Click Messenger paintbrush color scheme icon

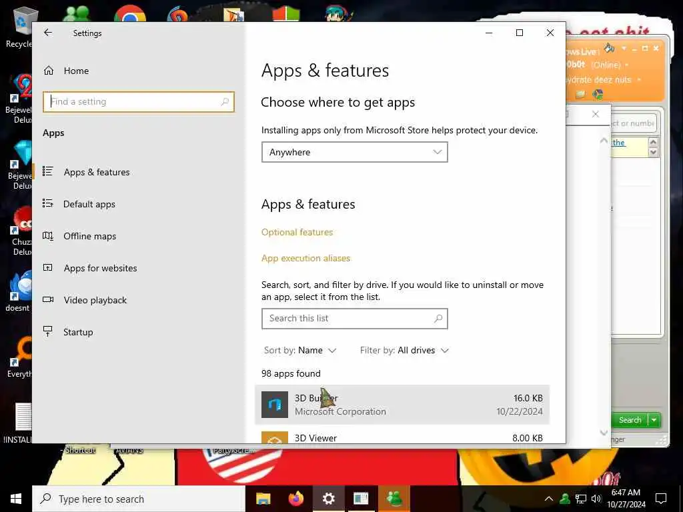(x=610, y=48)
